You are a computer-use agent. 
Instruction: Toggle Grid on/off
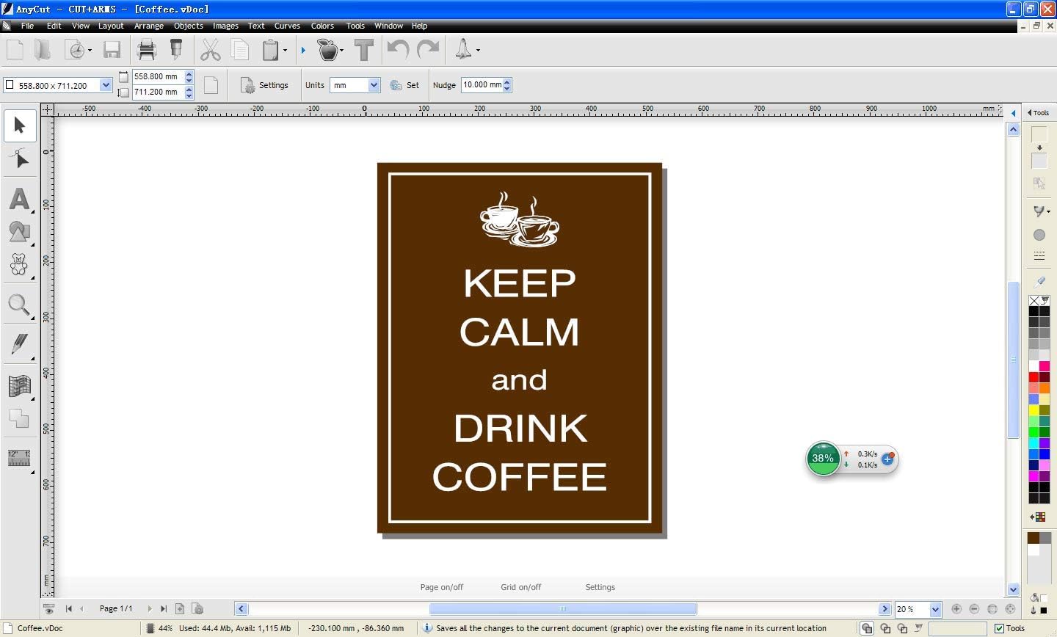coord(520,587)
